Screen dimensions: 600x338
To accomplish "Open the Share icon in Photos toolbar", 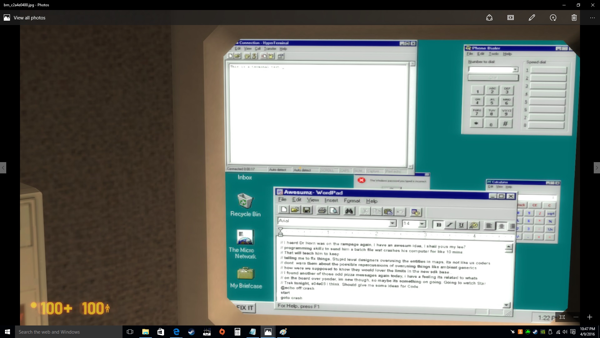I will click(x=489, y=18).
